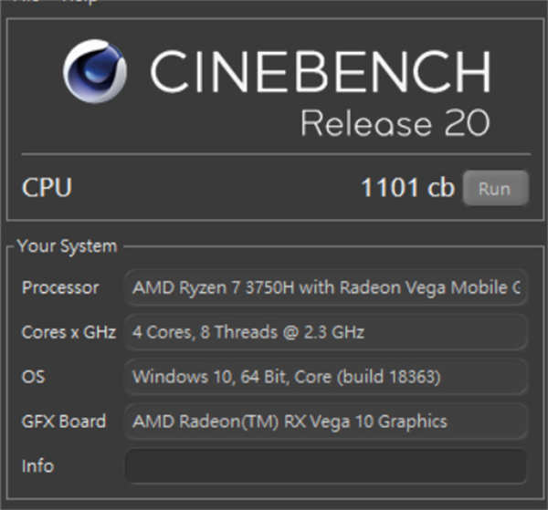Open the Help menu at top
Screen dimensions: 548x510
pos(79,2)
